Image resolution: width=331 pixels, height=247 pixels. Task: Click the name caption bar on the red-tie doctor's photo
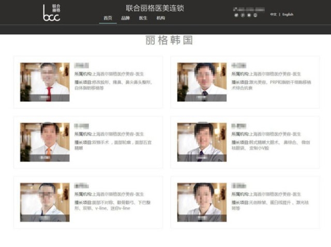click(x=45, y=98)
